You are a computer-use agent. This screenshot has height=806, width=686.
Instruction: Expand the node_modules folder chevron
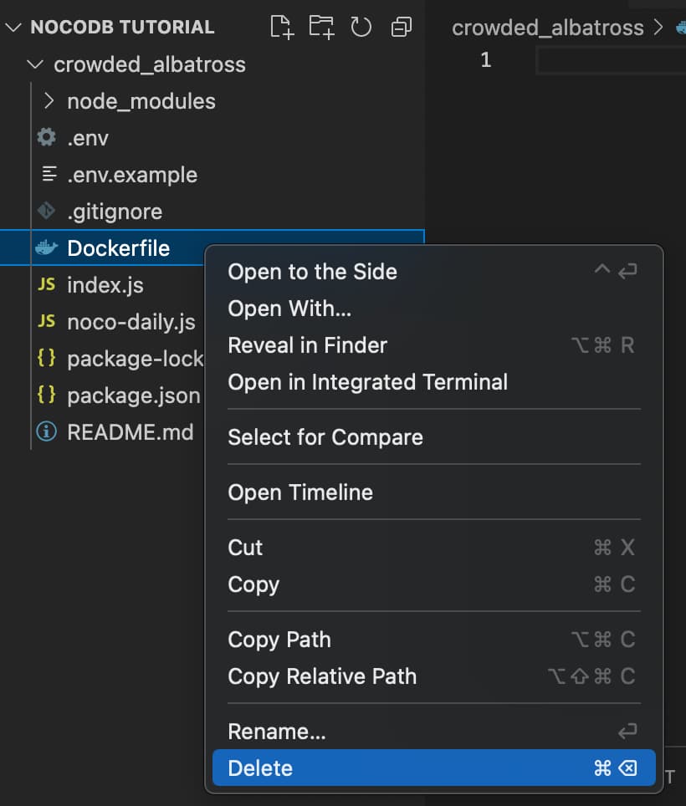click(x=49, y=100)
